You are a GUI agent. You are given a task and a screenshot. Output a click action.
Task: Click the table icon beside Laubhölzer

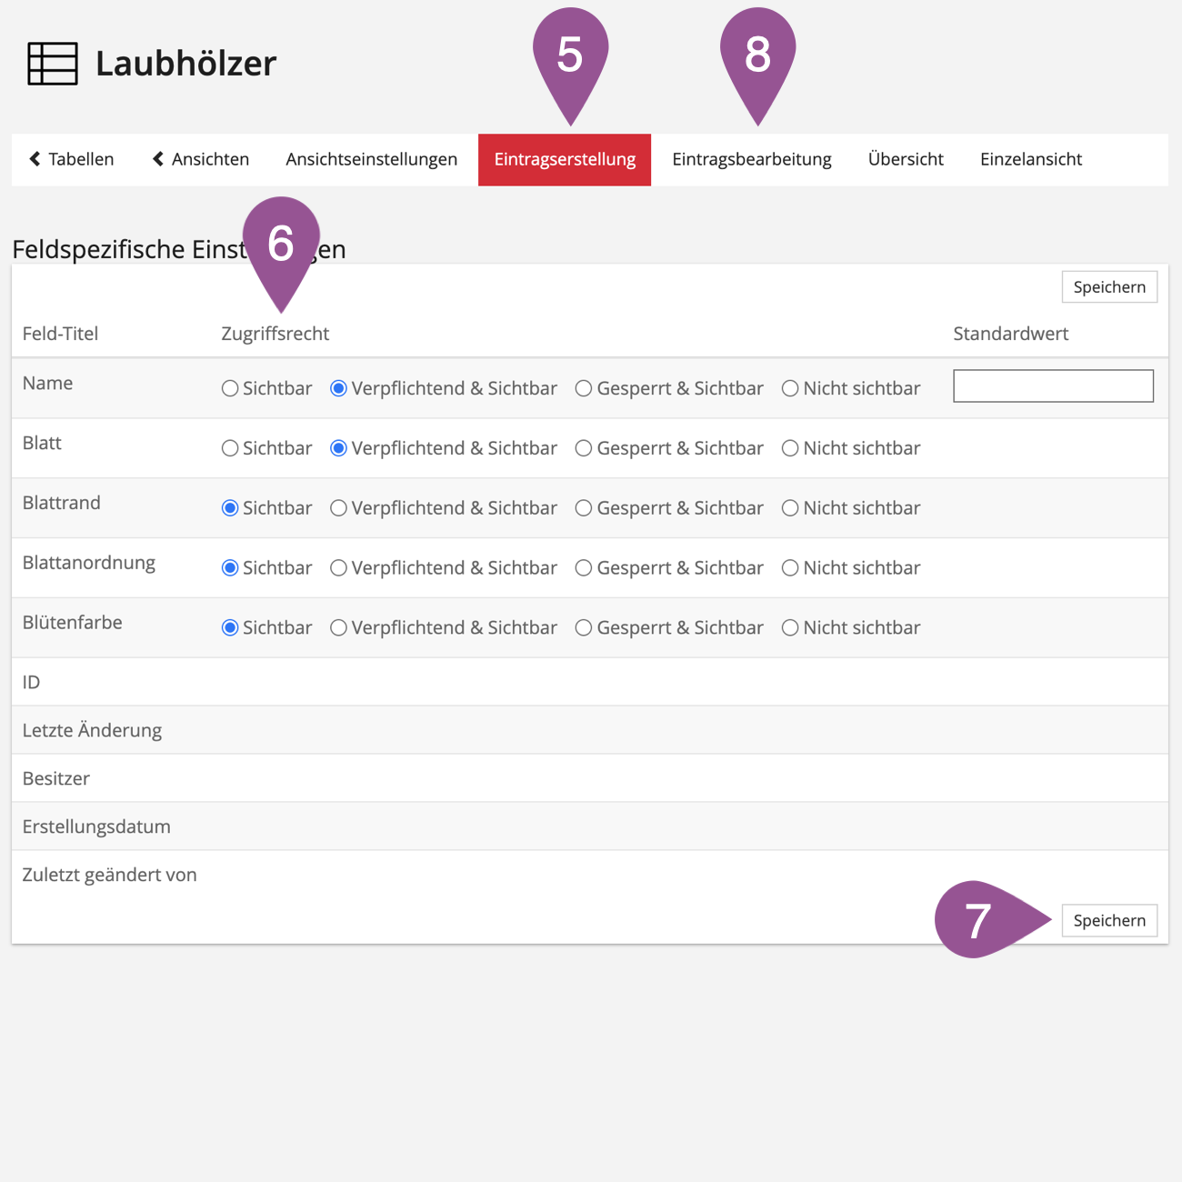pos(53,64)
